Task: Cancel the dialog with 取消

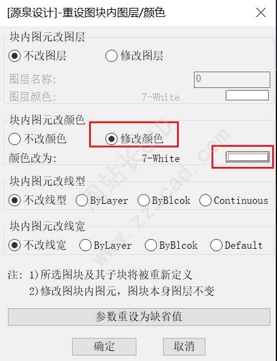Action: click(x=184, y=346)
